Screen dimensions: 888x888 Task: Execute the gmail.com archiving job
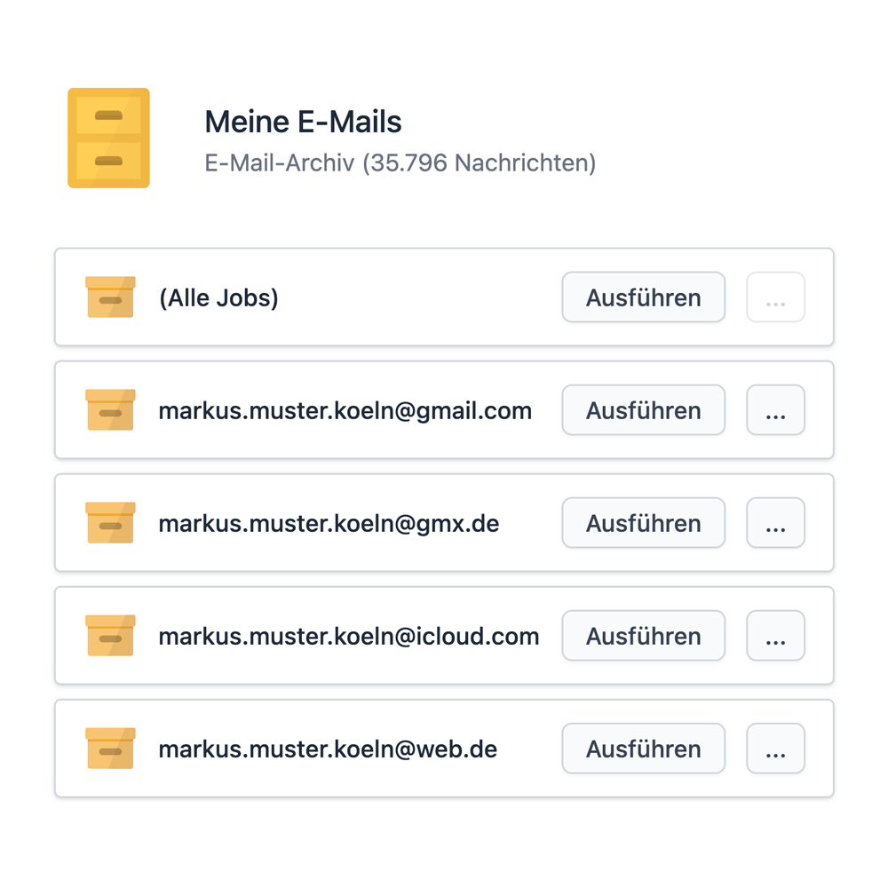643,410
